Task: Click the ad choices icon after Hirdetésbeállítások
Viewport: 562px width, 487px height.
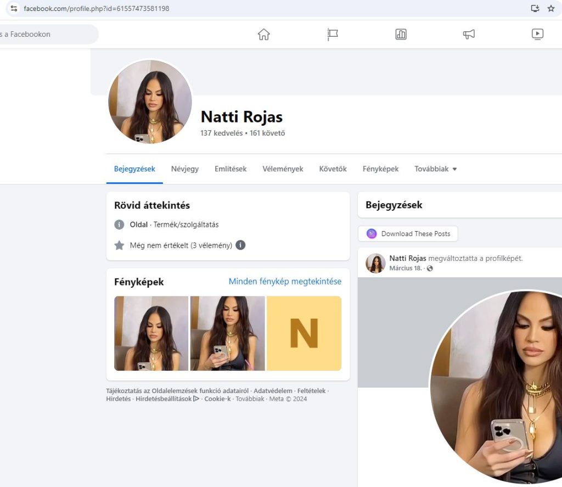Action: tap(196, 399)
